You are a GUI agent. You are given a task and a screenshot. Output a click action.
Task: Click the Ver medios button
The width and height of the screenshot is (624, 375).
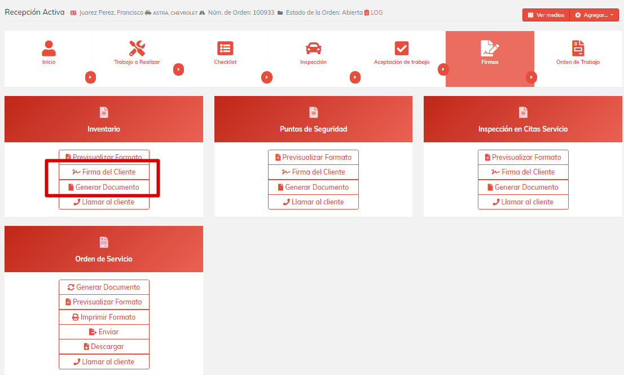coord(546,15)
